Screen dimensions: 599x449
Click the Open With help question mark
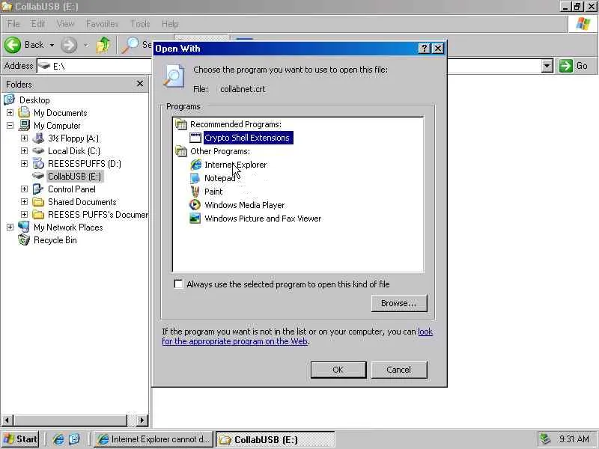[x=424, y=49]
